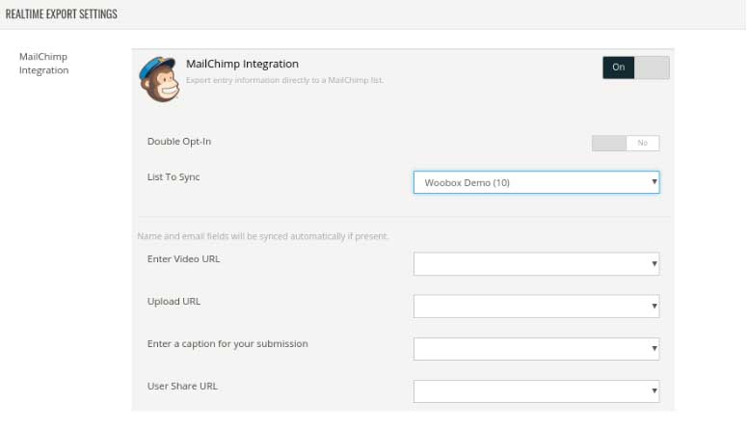Screen dimensions: 747x430
Task: Click the List To Sync label
Action: [x=173, y=176]
